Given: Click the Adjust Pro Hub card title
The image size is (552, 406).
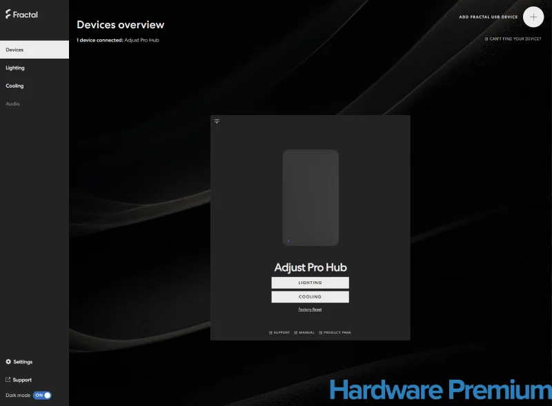Looking at the screenshot, I should tap(310, 267).
